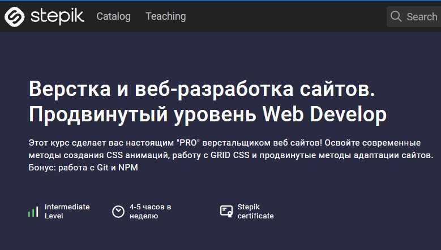Click the description line mentioning GRID CSS
This screenshot has height=250, width=441.
tap(230, 155)
